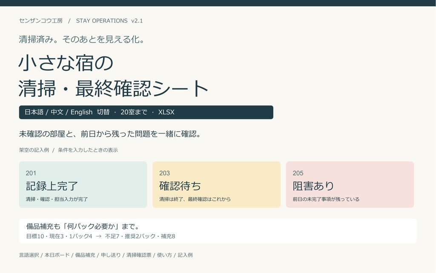Click the text 前日の未完了事項が残っている
The height and width of the screenshot is (273, 436).
pyautogui.click(x=326, y=199)
